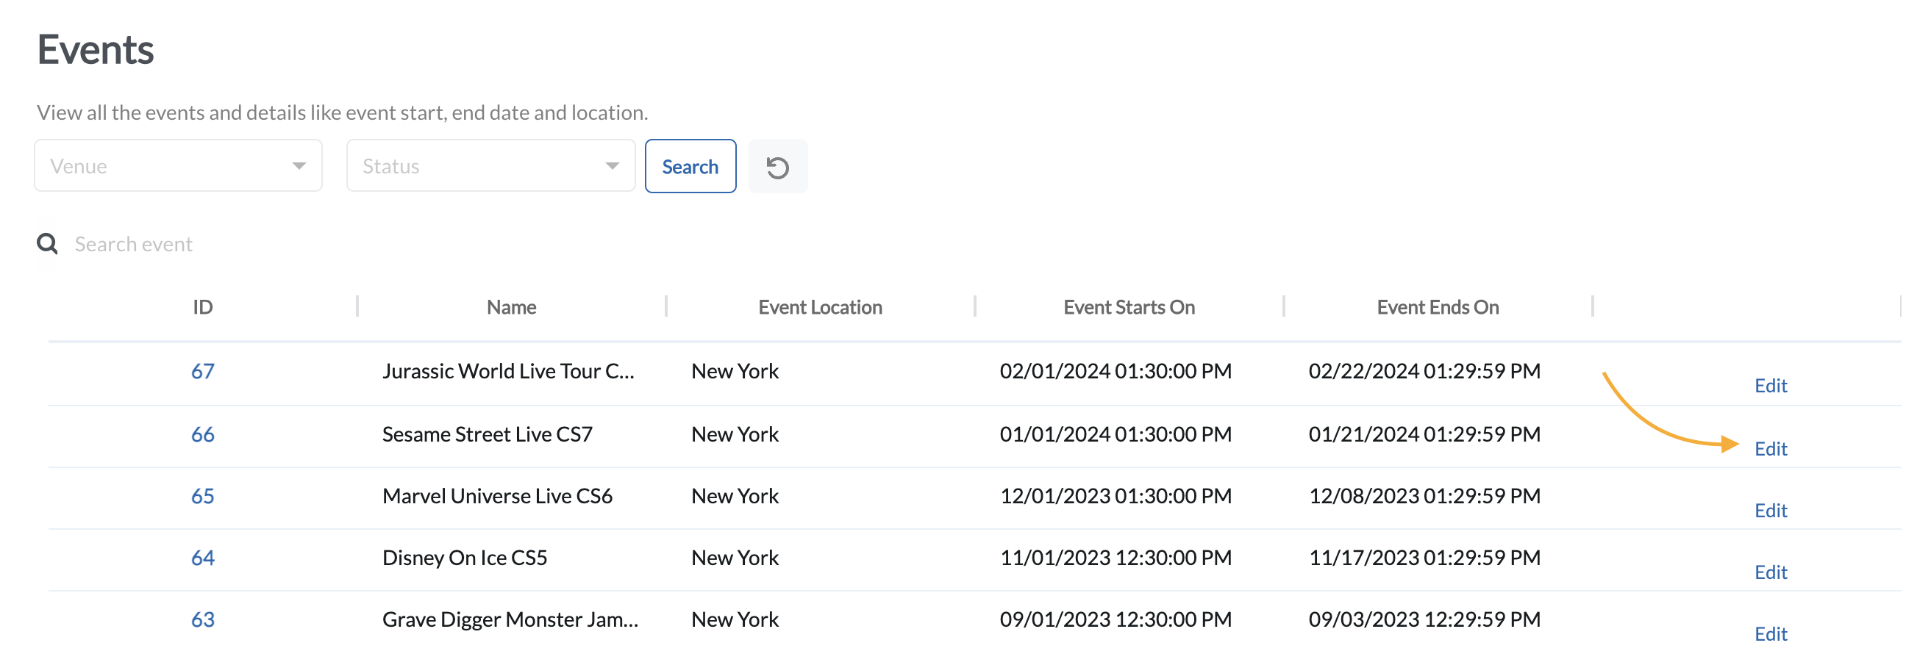Click the magnifier icon beside Search event
Screen dimensions: 1931x651
(x=47, y=243)
